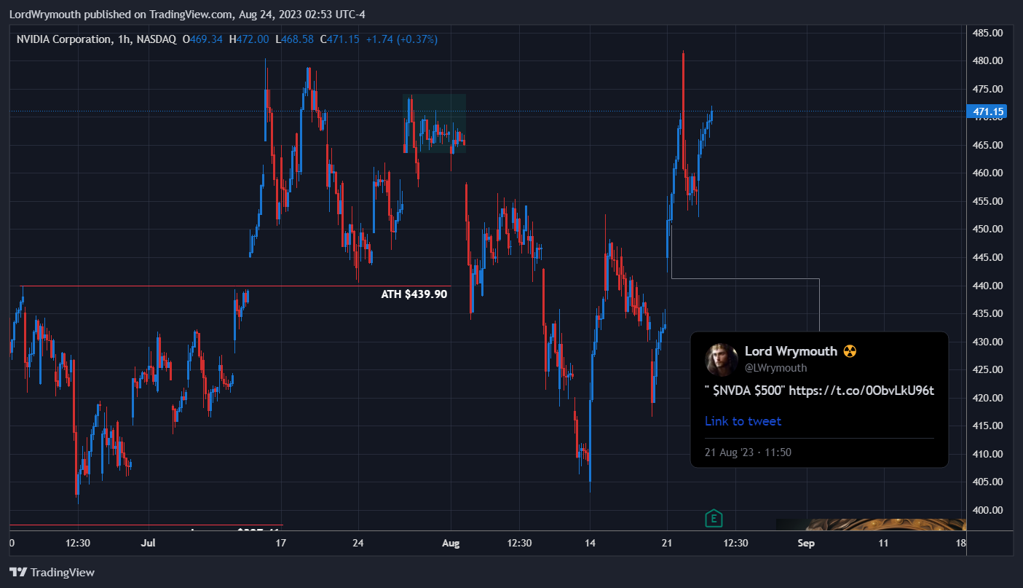The width and height of the screenshot is (1023, 588).
Task: Click the 17 date label on the time axis
Action: [x=281, y=543]
